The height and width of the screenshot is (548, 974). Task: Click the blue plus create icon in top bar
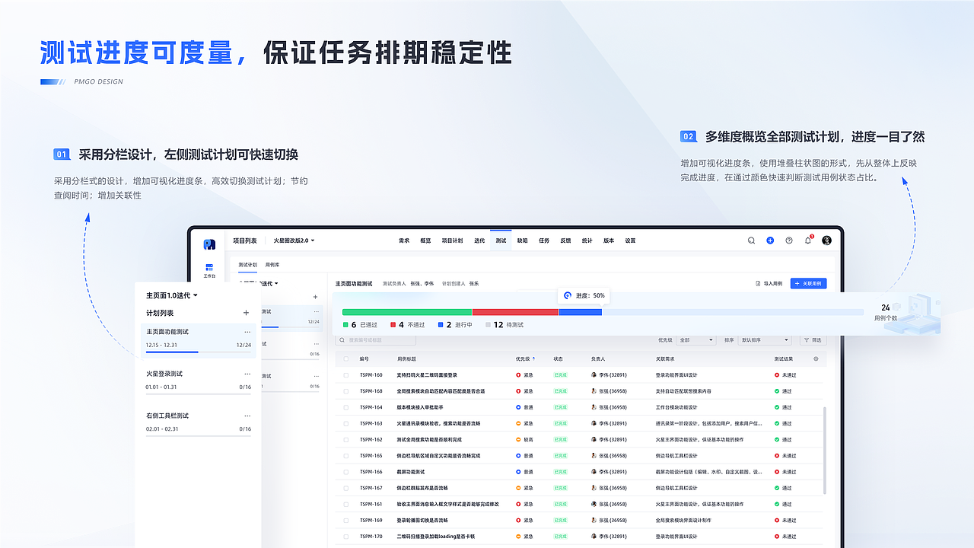[x=770, y=240]
